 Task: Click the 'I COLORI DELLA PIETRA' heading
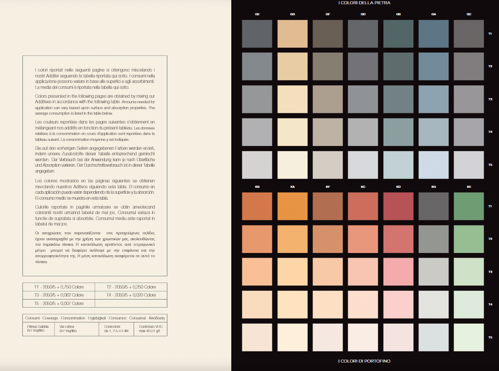point(364,3)
